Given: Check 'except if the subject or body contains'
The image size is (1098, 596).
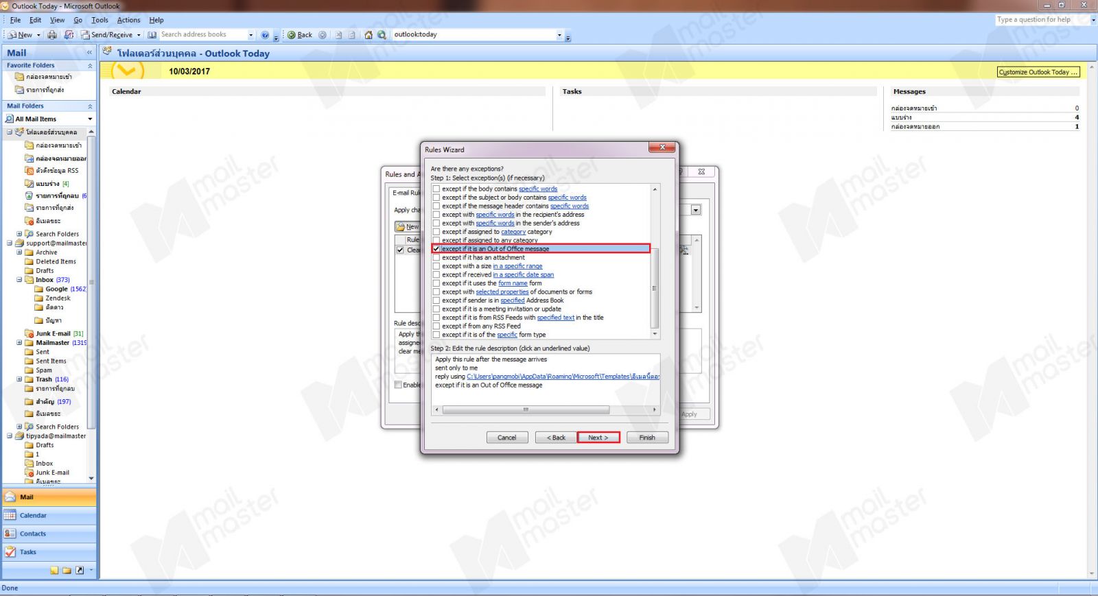Looking at the screenshot, I should point(436,198).
